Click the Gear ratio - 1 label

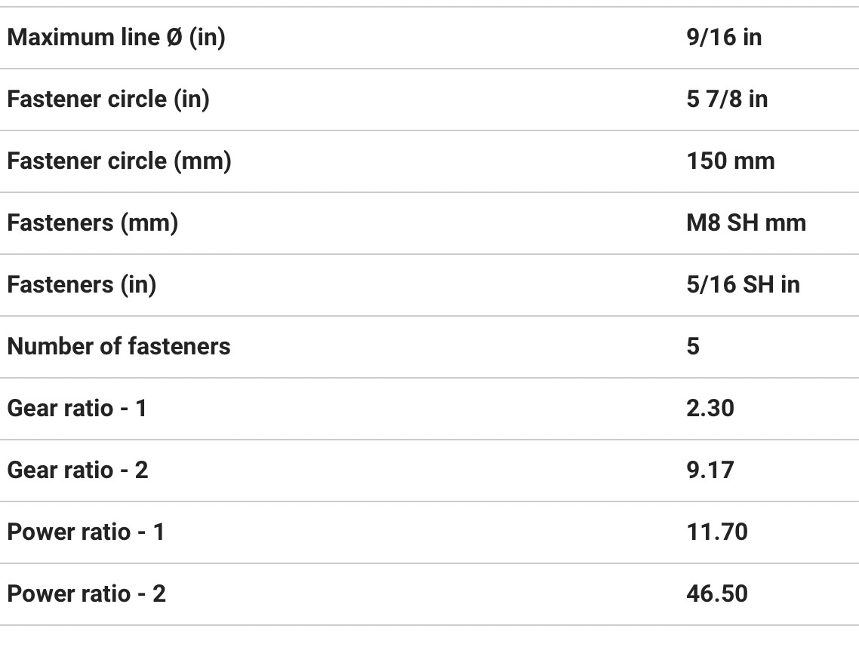click(x=77, y=409)
